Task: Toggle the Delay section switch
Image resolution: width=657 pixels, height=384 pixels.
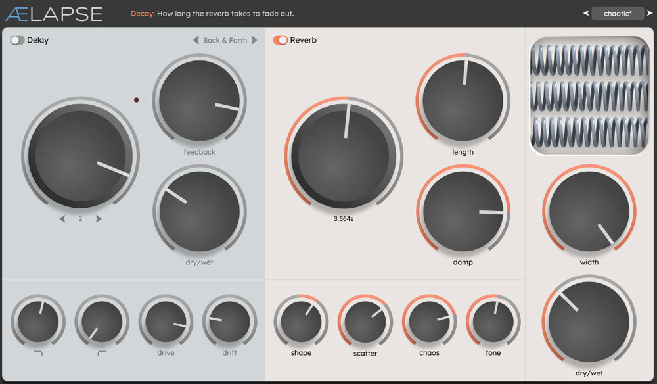Action: [x=17, y=40]
